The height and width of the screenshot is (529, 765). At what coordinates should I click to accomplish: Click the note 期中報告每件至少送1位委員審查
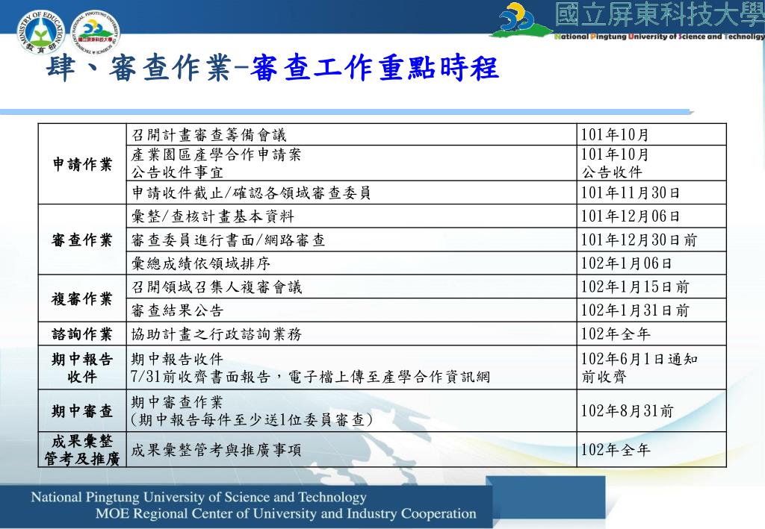coord(252,419)
